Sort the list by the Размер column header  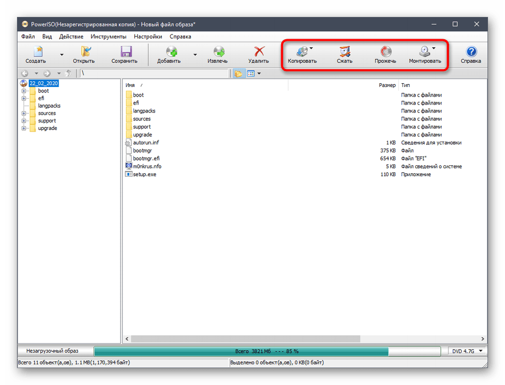(x=386, y=85)
